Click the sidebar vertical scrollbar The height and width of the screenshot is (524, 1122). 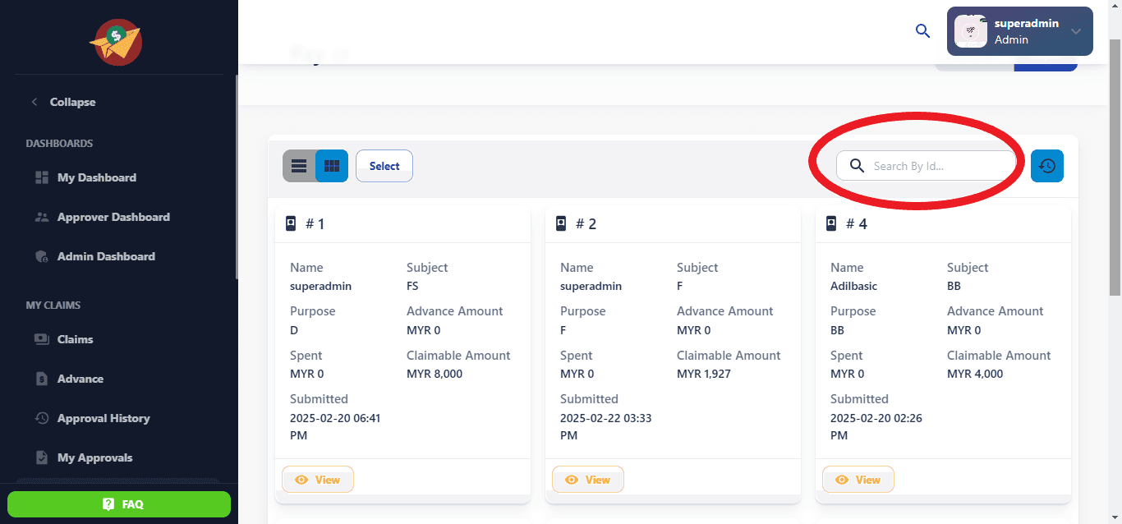pyautogui.click(x=237, y=177)
